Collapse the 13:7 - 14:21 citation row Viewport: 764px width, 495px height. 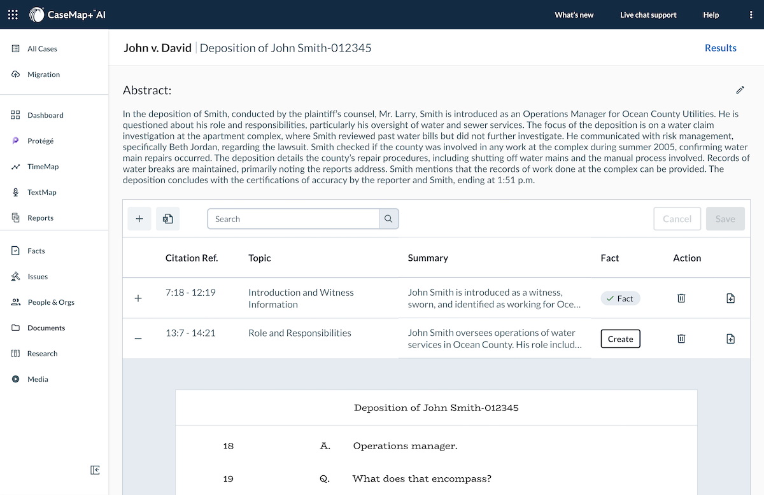click(x=138, y=339)
